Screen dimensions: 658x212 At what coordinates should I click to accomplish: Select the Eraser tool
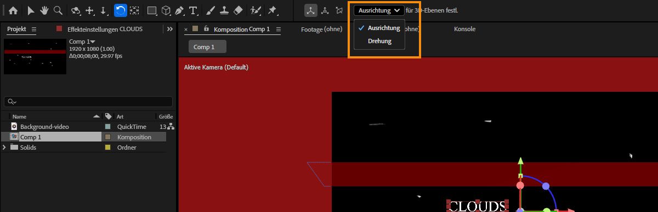pos(237,10)
